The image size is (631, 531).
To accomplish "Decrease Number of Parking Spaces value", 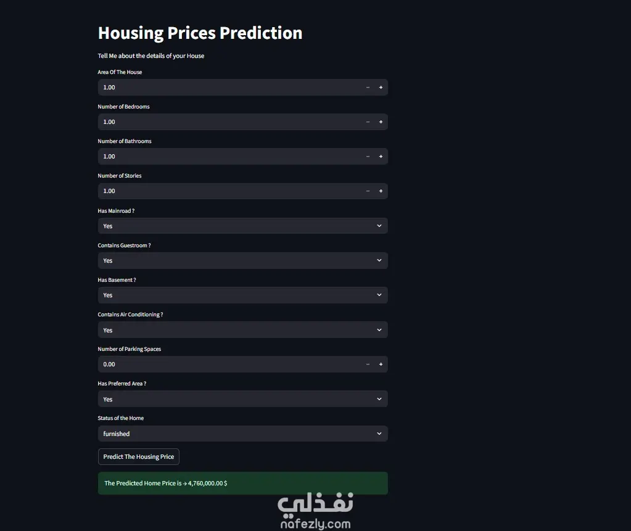I will (x=368, y=364).
